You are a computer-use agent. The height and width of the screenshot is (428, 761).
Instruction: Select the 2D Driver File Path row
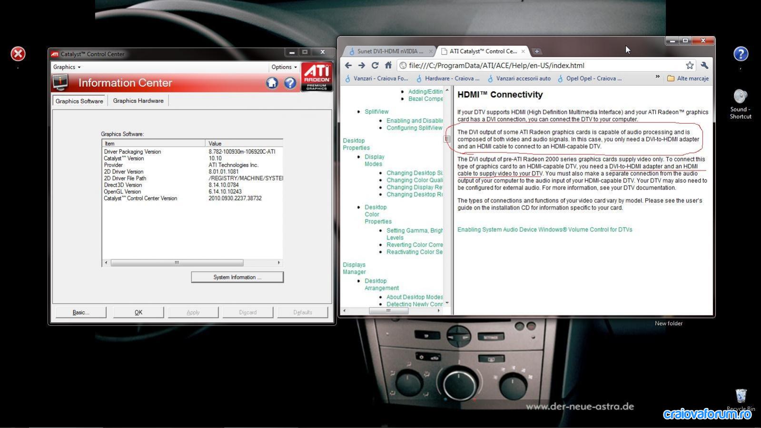pos(193,179)
